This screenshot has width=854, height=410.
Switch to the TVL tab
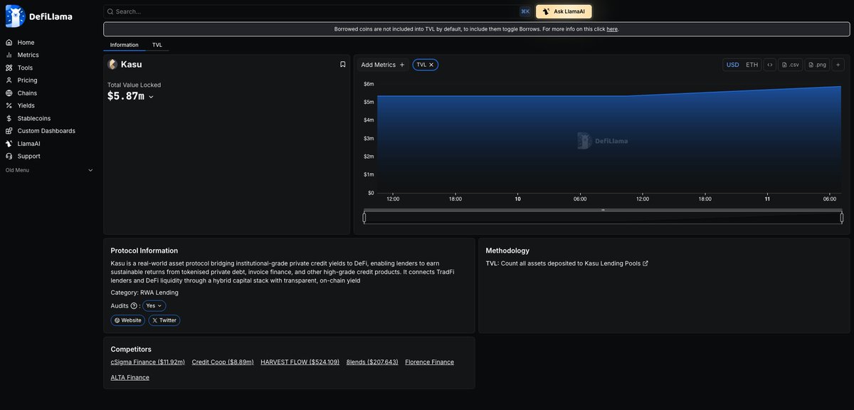coord(157,45)
